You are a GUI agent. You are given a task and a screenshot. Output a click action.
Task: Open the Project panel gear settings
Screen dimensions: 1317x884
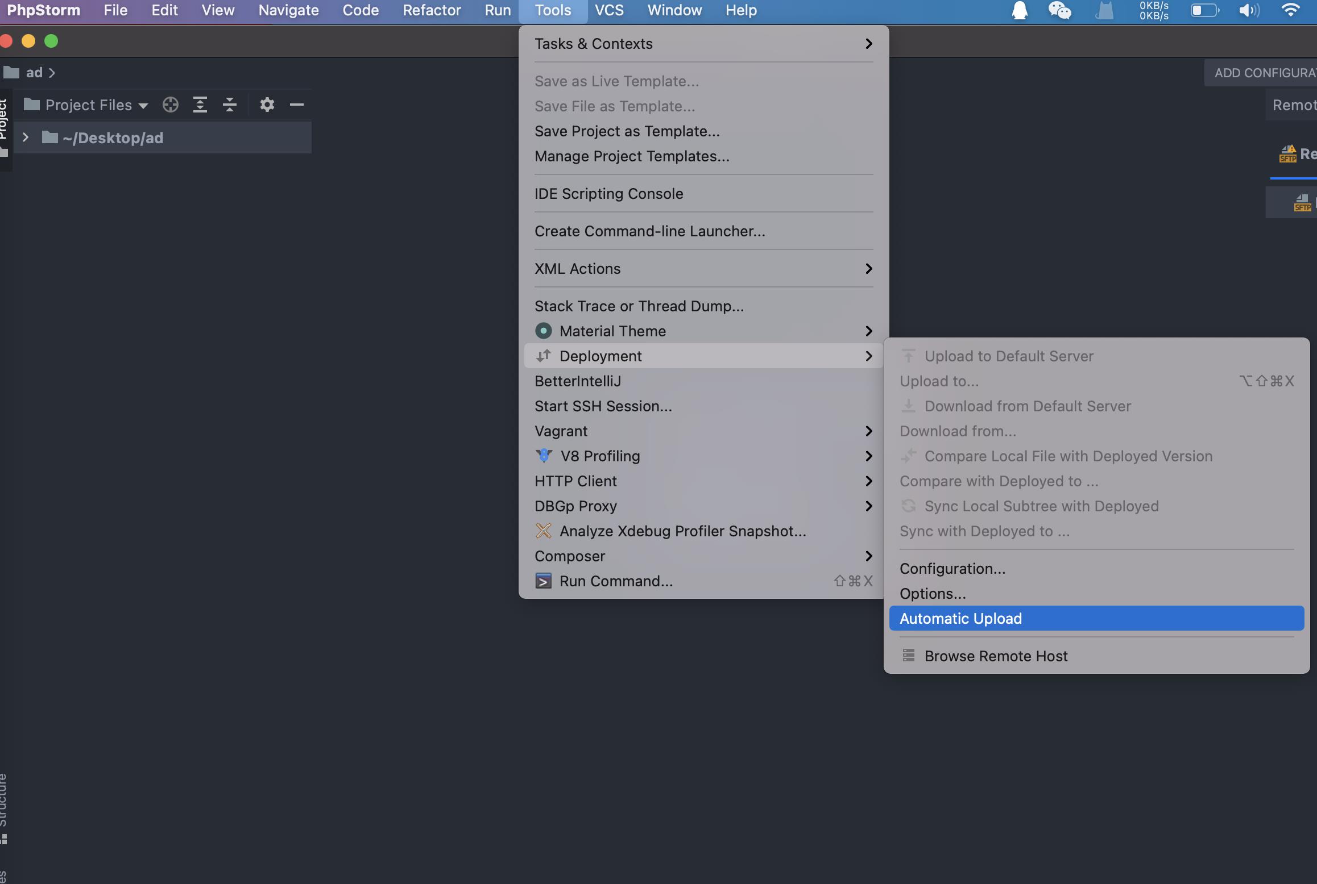pos(267,105)
